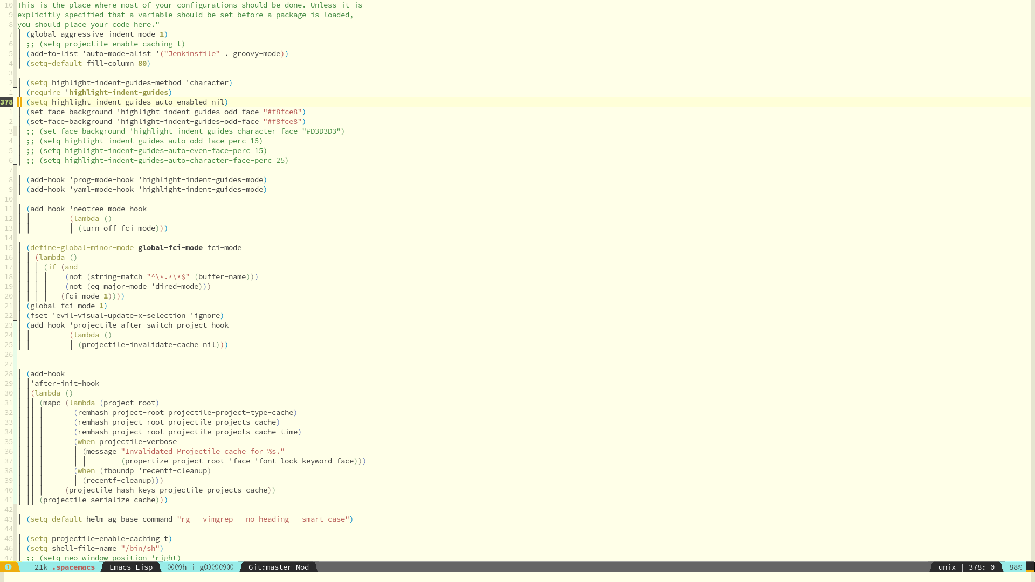1035x582 pixels.
Task: Click on 'after-init-hook symbol
Action: (x=65, y=383)
